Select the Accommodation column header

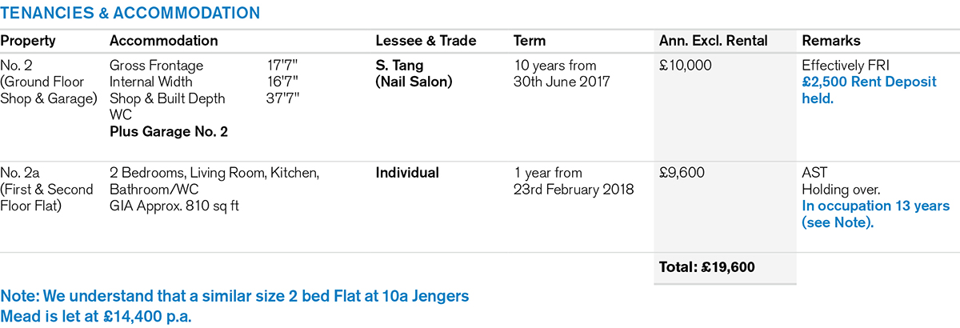(163, 41)
